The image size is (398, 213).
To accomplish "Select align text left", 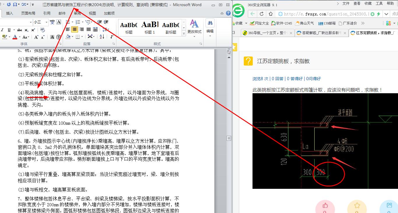I will 68,29.
